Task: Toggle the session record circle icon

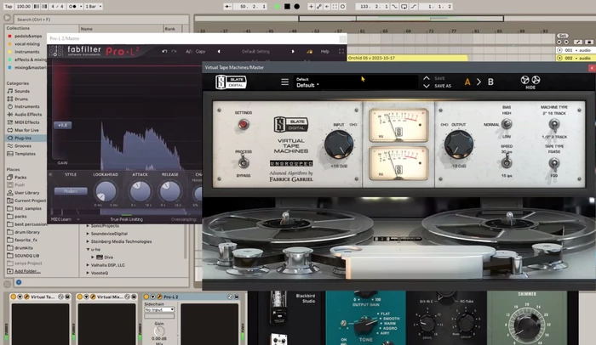Action: pos(342,7)
